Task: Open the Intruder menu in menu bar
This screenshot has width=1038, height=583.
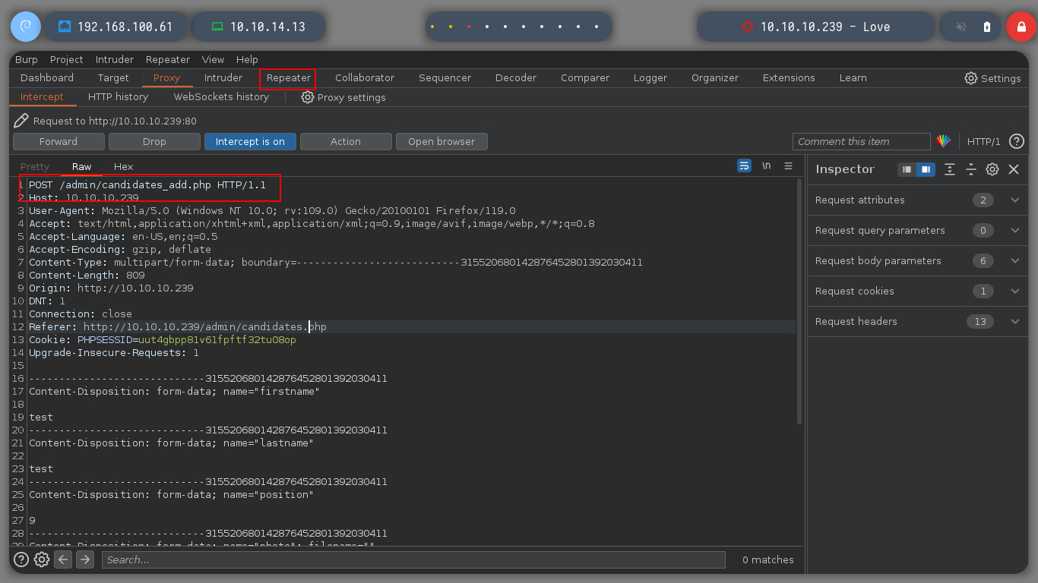Action: click(115, 59)
